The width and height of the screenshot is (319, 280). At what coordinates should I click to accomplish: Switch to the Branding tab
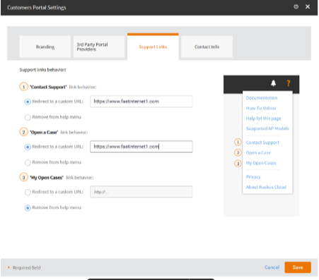45,47
